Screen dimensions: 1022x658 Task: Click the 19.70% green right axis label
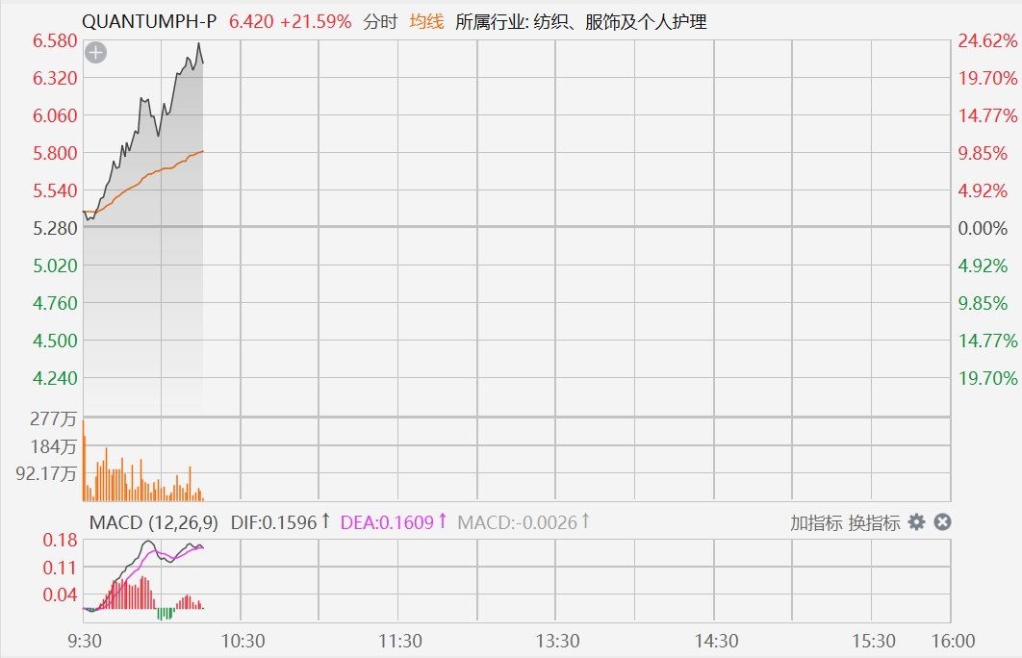pos(987,378)
